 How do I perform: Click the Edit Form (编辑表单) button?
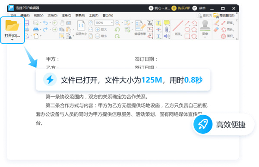[140, 28]
